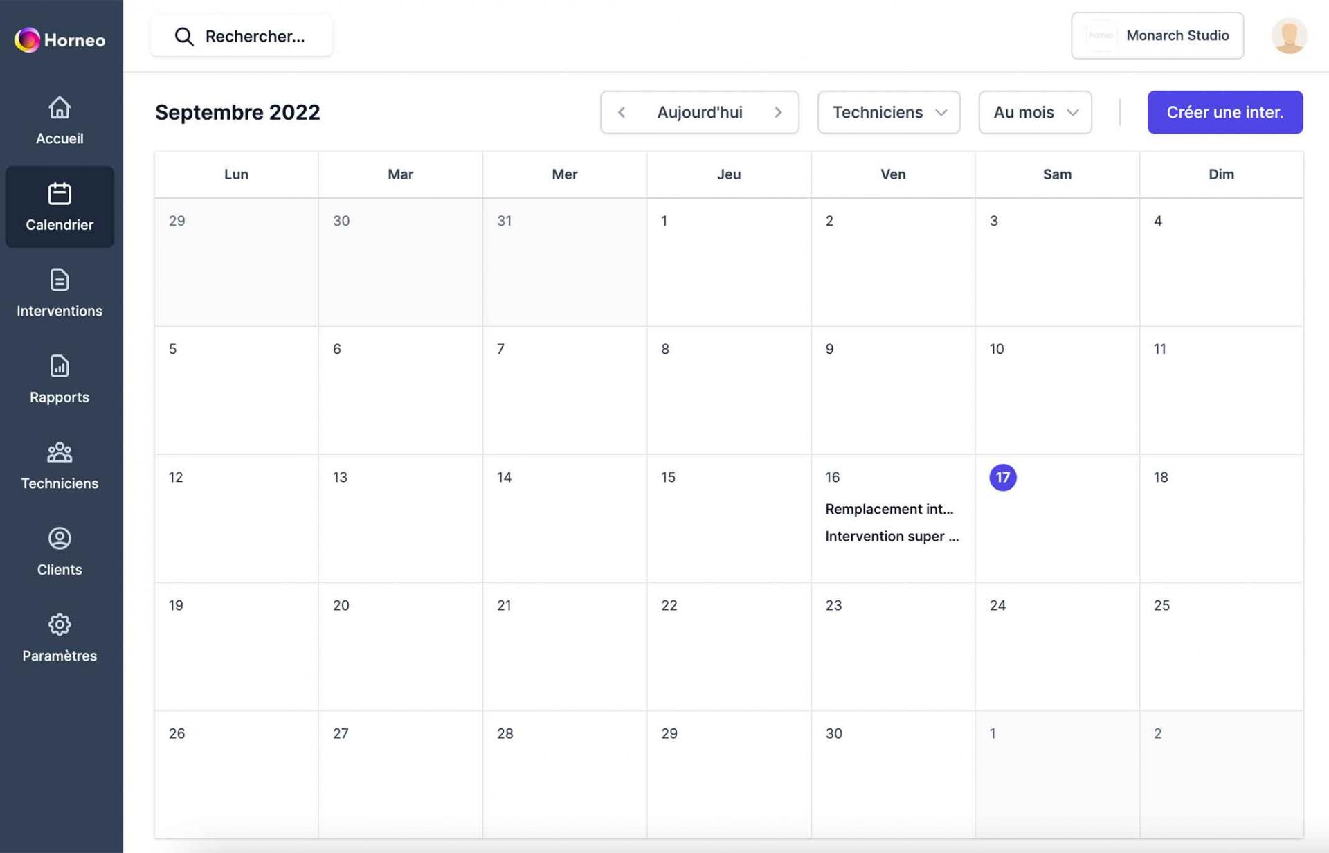1329x853 pixels.
Task: Click the previous month navigation arrow
Action: 621,111
